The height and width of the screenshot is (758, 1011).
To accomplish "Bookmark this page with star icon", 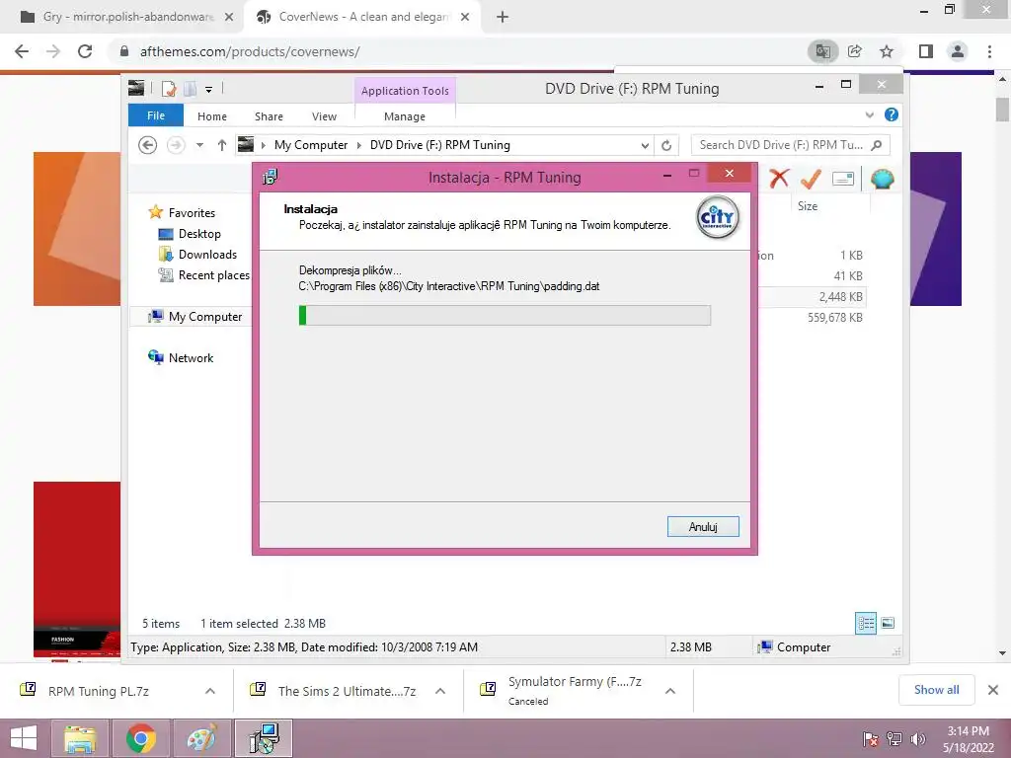I will (887, 51).
